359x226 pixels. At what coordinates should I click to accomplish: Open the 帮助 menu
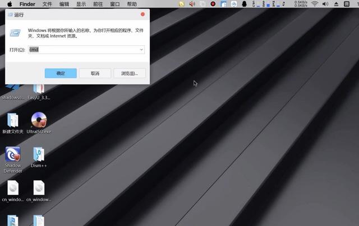(x=132, y=4)
